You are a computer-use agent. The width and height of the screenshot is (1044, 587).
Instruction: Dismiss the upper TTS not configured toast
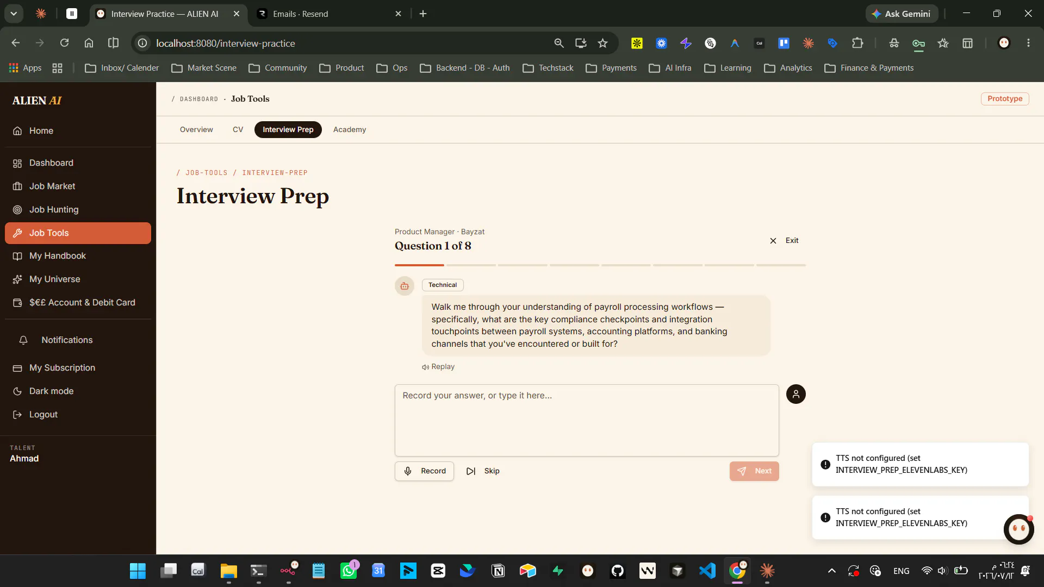[920, 465]
